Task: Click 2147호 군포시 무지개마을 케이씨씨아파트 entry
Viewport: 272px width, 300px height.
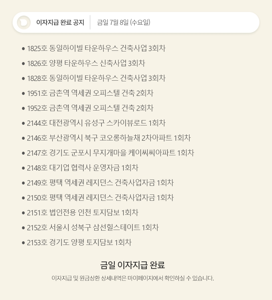Action: click(x=110, y=153)
